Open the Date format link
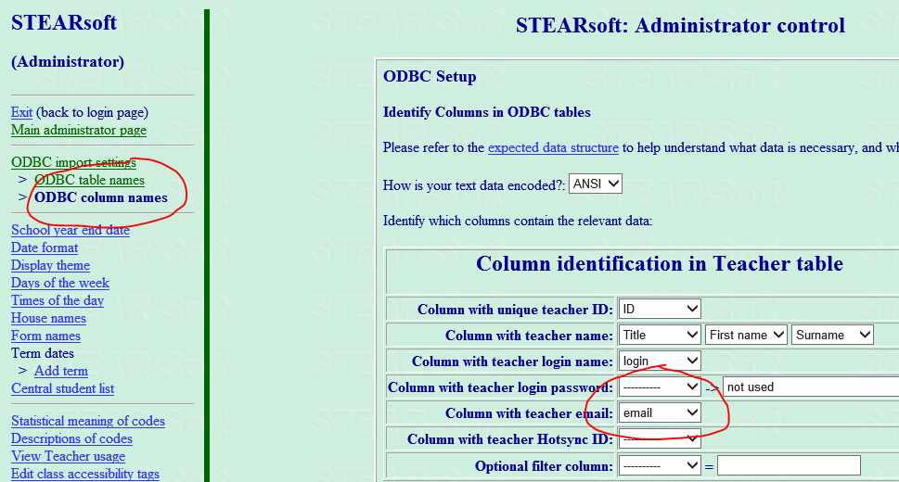The width and height of the screenshot is (899, 482). tap(45, 248)
